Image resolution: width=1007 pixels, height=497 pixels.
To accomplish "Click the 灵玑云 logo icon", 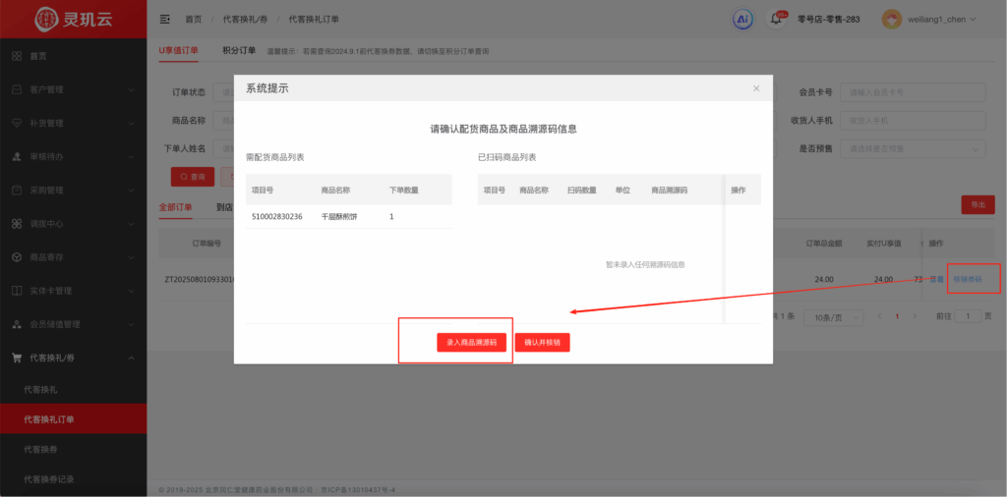I will (x=45, y=19).
